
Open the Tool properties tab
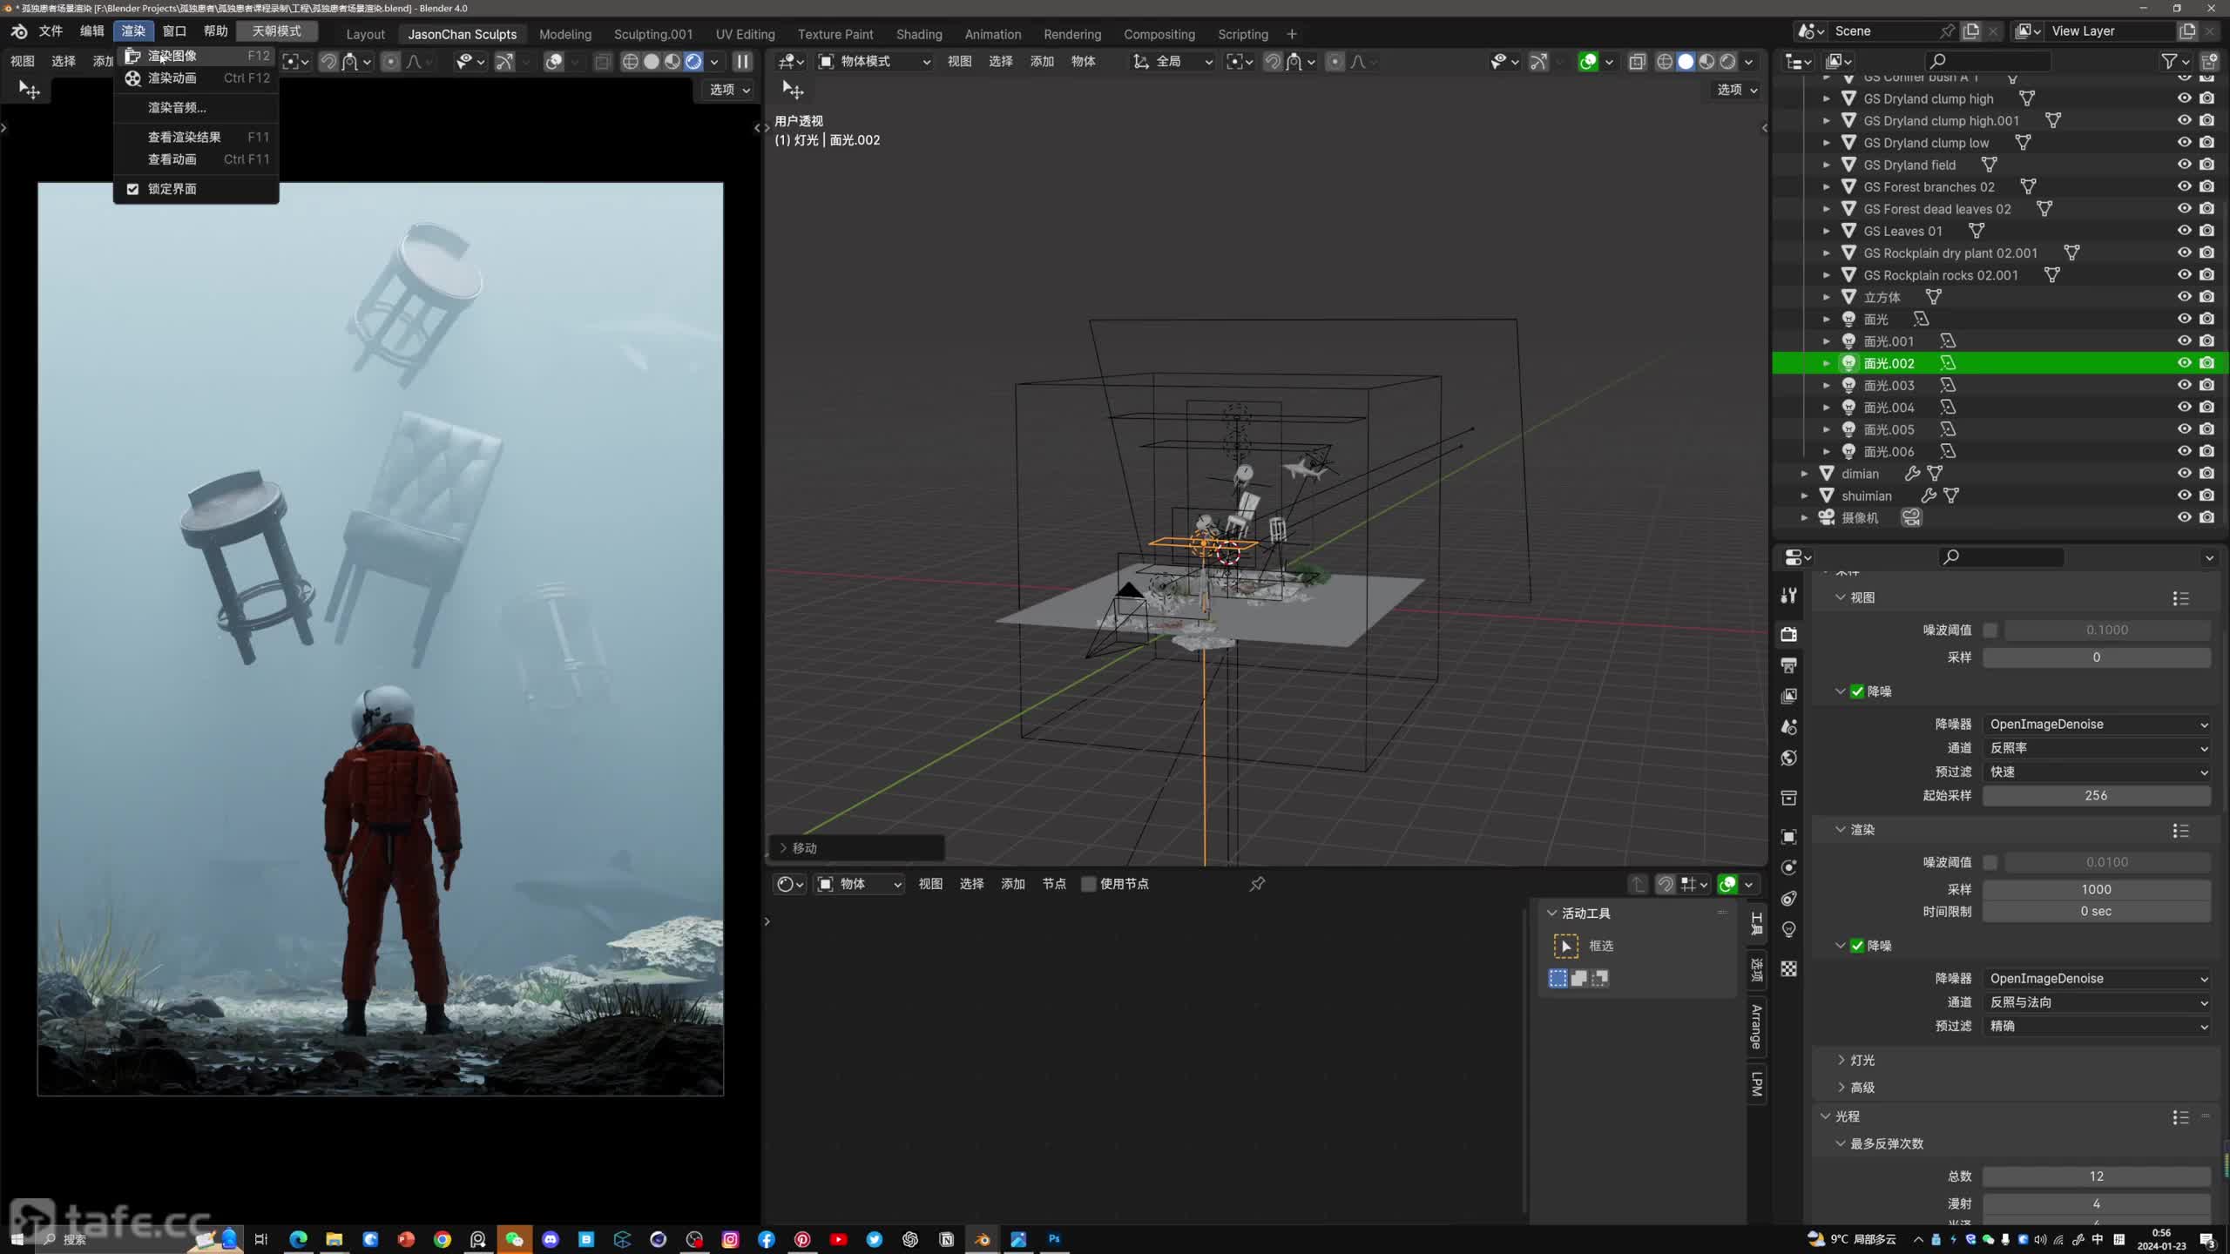[x=1788, y=596]
